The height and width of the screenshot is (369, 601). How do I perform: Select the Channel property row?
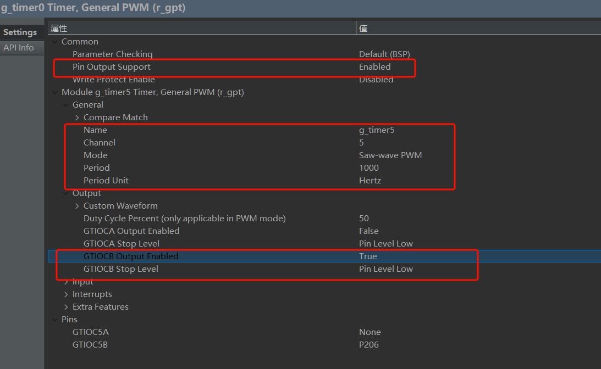click(x=100, y=143)
